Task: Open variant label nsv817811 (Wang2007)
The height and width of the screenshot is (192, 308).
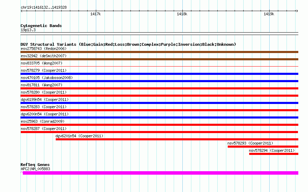Action: (x=42, y=85)
